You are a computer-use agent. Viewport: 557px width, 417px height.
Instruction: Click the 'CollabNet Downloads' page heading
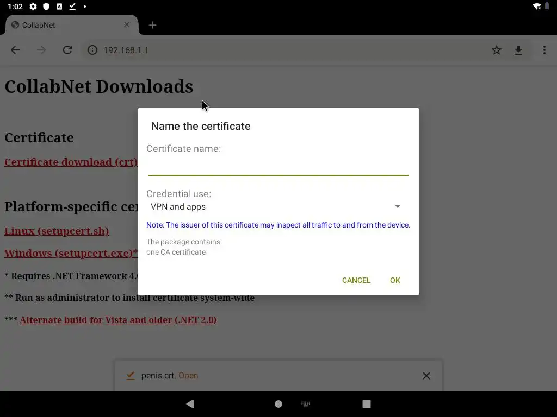pos(99,86)
